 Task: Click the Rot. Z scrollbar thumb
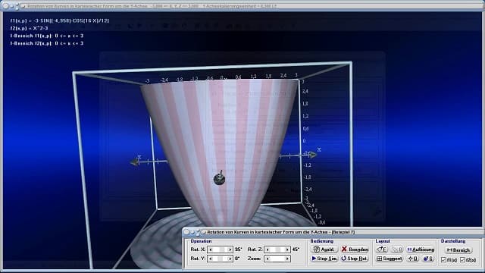click(x=278, y=249)
